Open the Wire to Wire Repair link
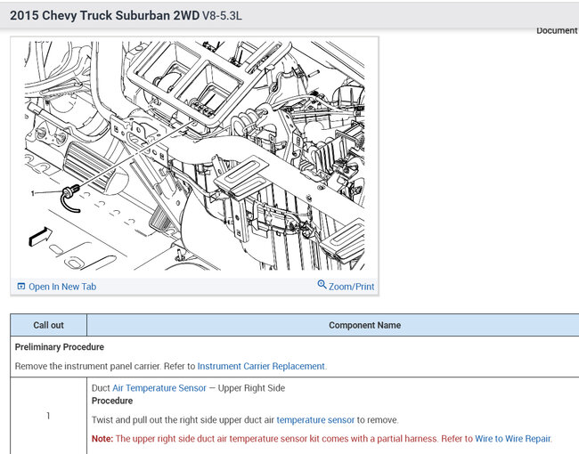 tap(512, 439)
